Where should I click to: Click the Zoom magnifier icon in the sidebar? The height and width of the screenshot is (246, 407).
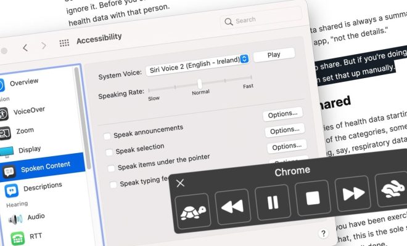(x=5, y=133)
